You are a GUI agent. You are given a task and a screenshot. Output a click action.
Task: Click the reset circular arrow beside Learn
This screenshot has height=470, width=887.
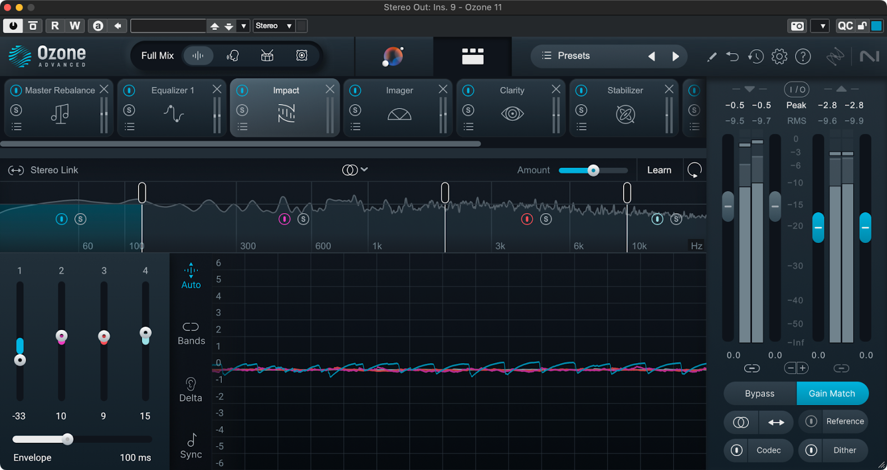click(x=694, y=170)
